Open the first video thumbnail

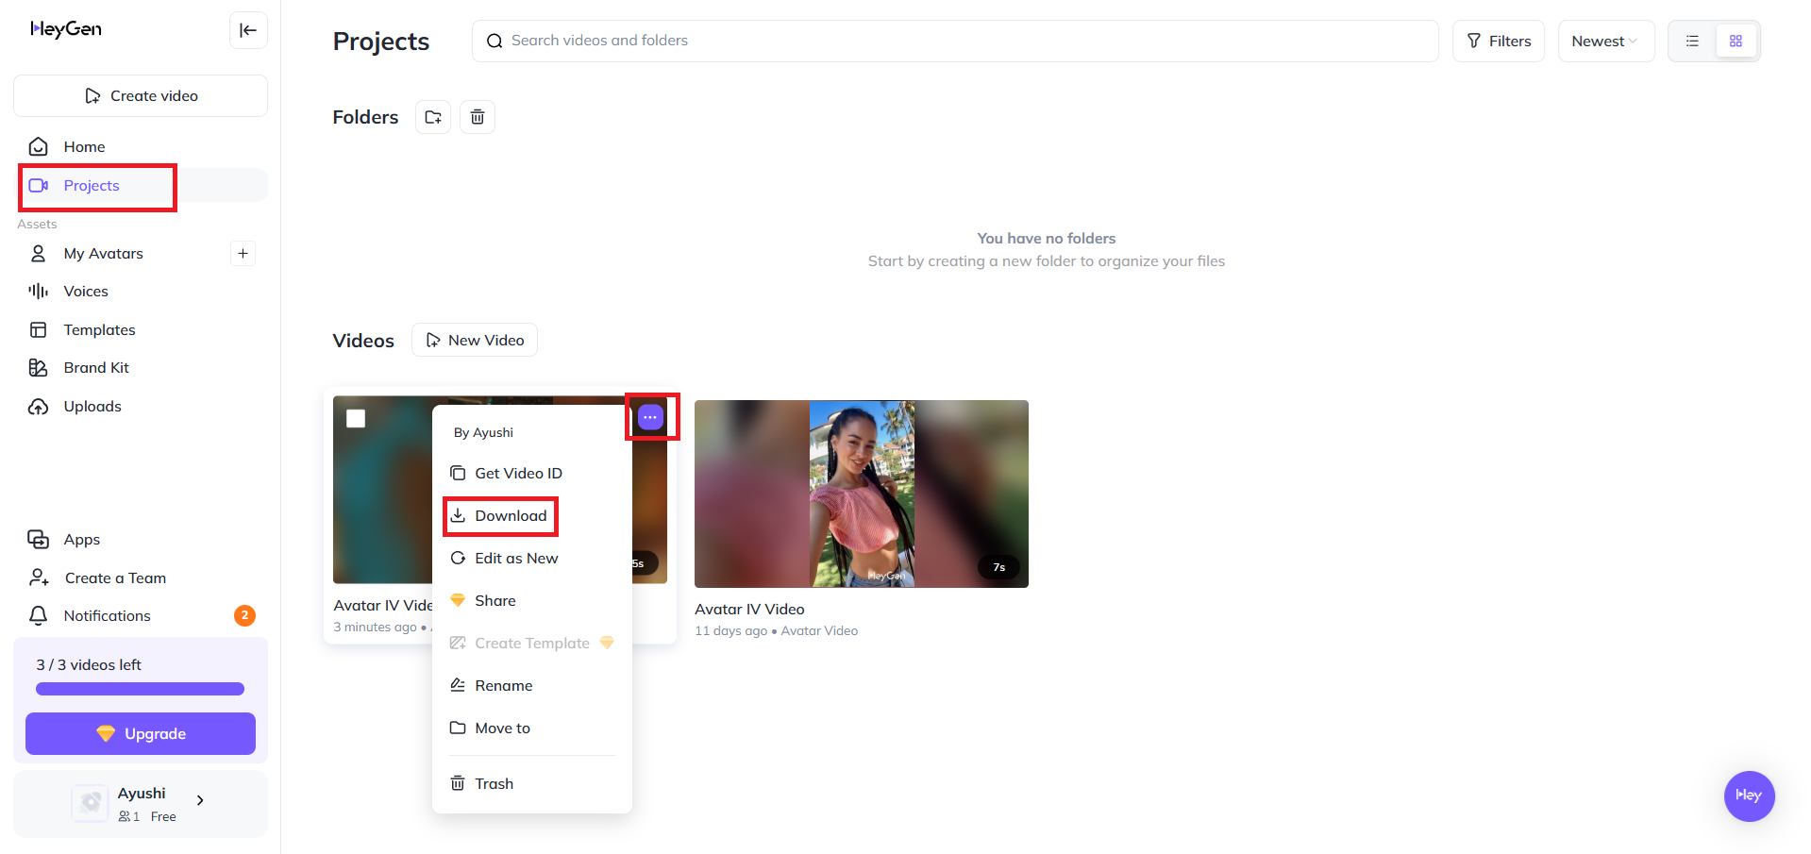(x=382, y=490)
